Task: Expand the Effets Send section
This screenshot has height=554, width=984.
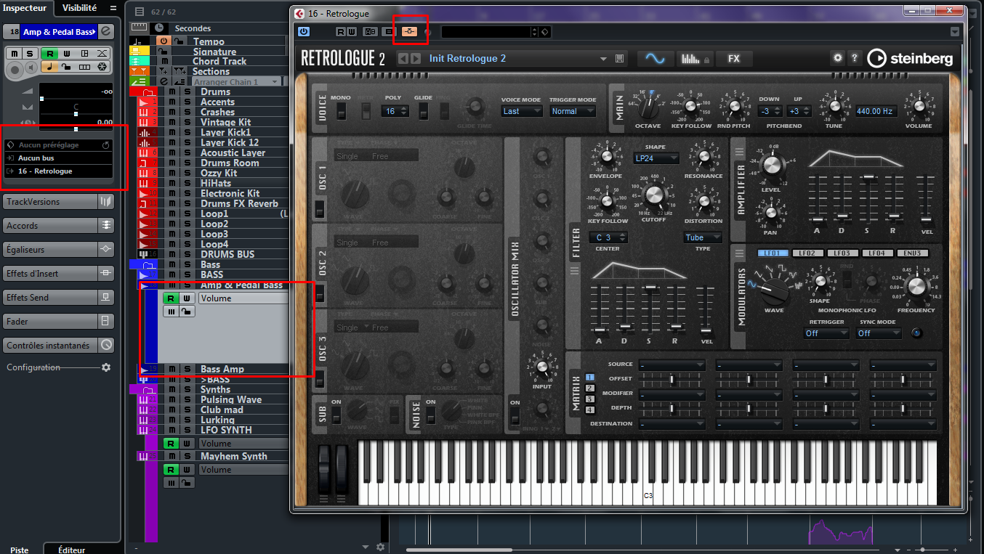Action: (x=59, y=298)
